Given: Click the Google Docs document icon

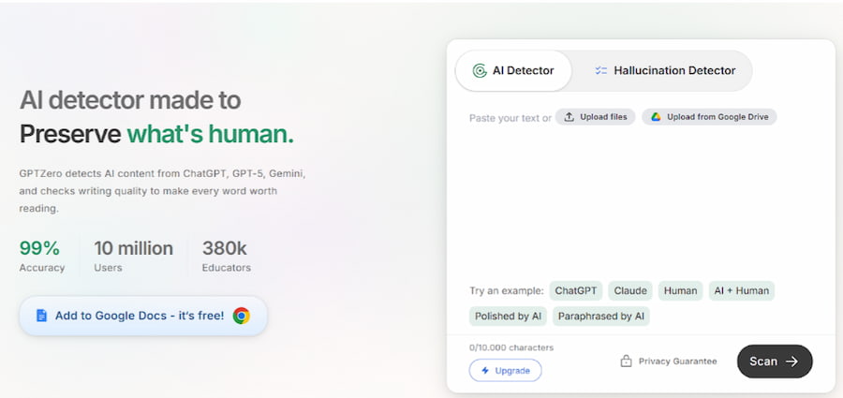Looking at the screenshot, I should 41,316.
